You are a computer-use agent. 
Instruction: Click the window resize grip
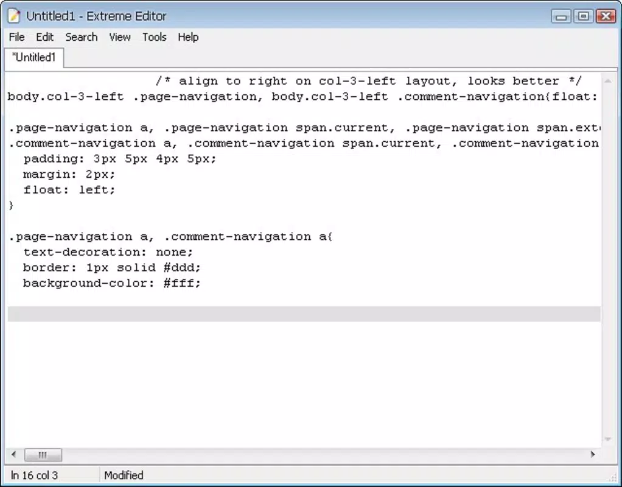coord(612,478)
